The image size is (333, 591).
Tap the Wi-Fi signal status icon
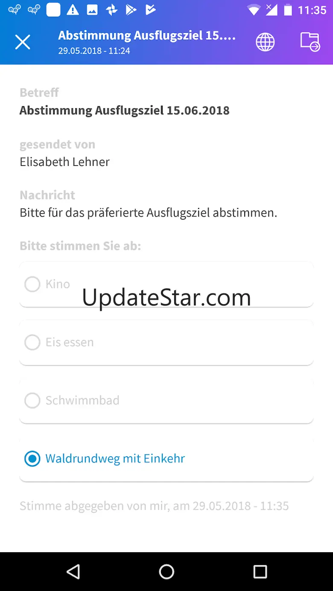point(254,10)
